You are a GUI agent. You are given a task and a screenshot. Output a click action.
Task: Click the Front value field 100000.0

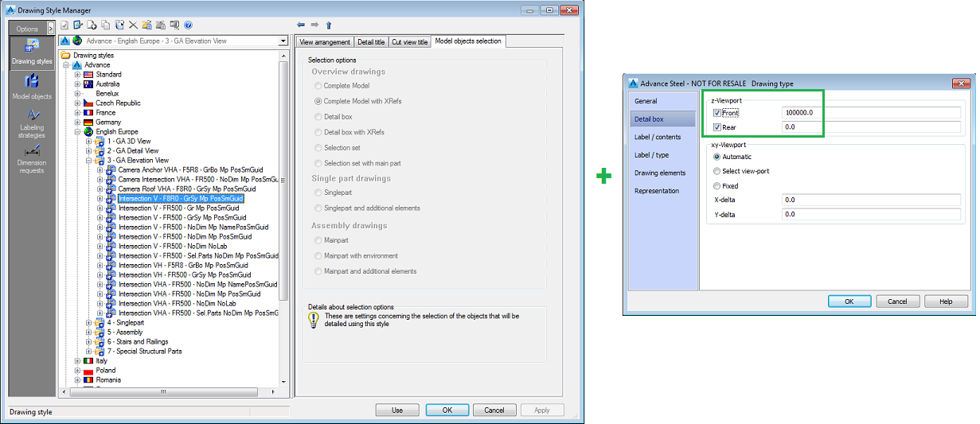click(x=871, y=113)
